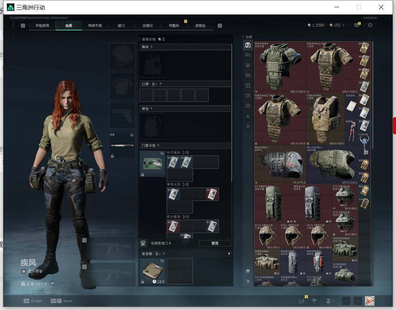Click the plus next to 152 currency
396x310 pixels.
pos(343,25)
